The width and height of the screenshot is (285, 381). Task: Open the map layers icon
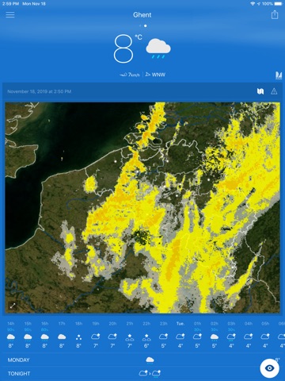(260, 91)
